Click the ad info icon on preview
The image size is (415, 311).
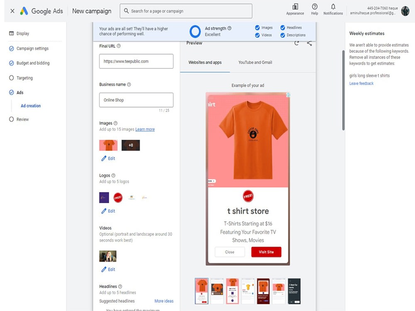[x=288, y=95]
